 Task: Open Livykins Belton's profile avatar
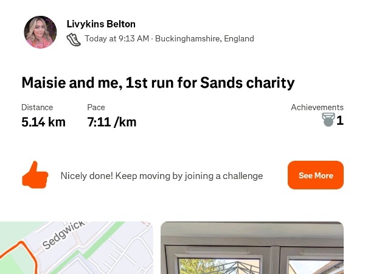40,32
